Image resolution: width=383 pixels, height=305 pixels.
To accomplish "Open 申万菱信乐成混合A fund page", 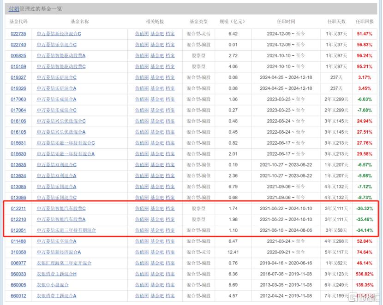I will click(x=56, y=99).
